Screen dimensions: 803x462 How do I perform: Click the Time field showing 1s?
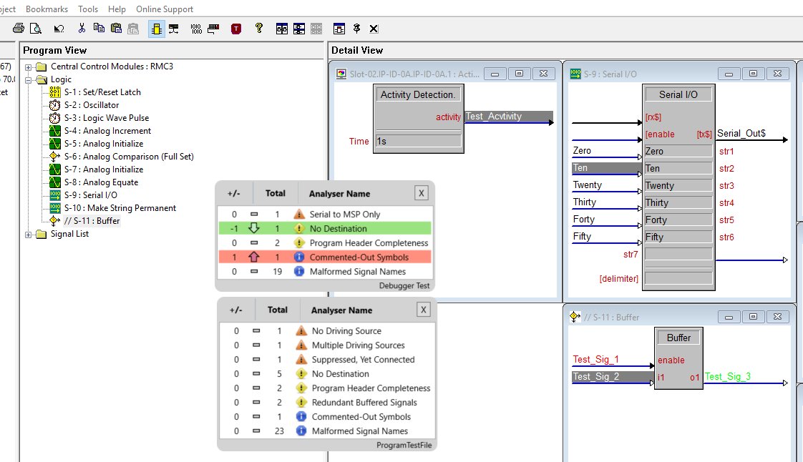pos(419,141)
